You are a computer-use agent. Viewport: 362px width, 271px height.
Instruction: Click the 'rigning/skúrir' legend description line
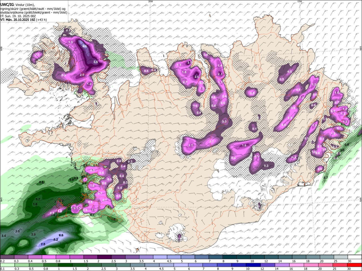[x=33, y=9]
